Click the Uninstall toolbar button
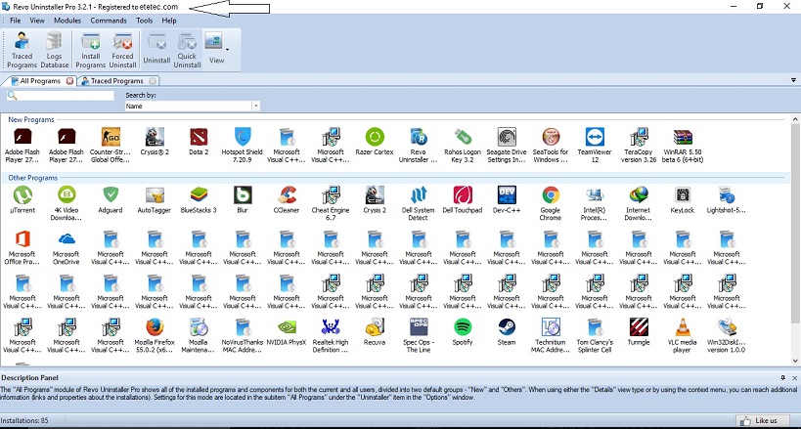The width and height of the screenshot is (801, 429). tap(156, 50)
